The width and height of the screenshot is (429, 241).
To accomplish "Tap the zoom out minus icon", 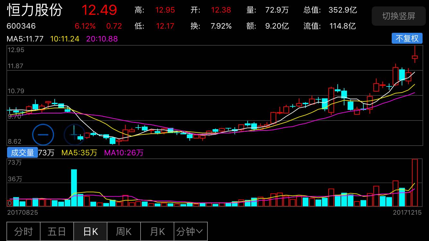I will point(43,134).
